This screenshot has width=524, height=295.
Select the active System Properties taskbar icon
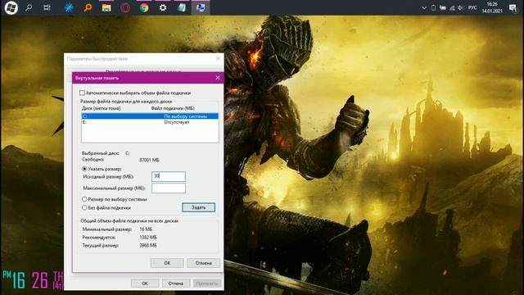pyautogui.click(x=201, y=7)
